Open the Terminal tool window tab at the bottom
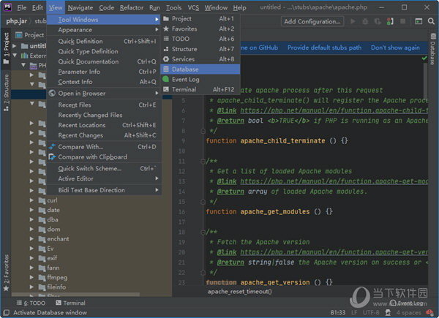 [70, 303]
